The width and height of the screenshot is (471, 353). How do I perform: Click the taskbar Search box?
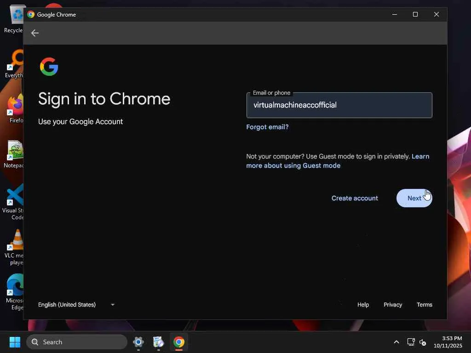(x=77, y=342)
